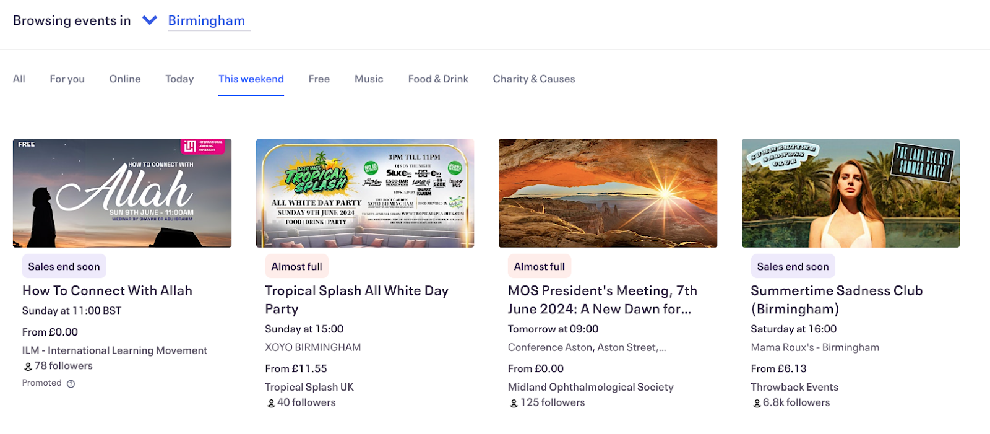Click the Conference Aston, Aston Street venue

[x=587, y=347]
